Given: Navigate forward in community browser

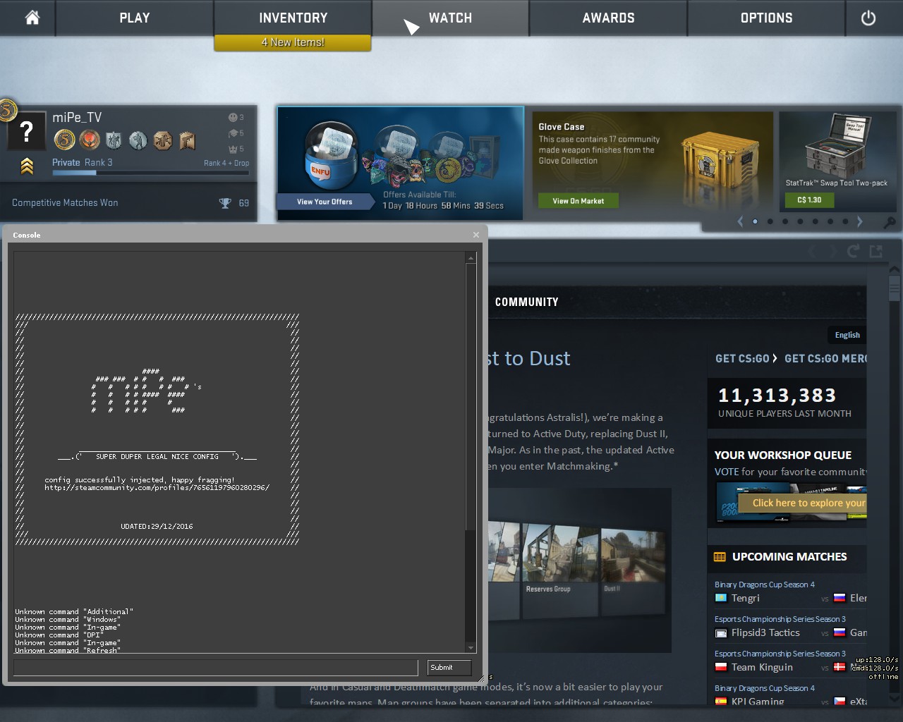Looking at the screenshot, I should pyautogui.click(x=832, y=251).
